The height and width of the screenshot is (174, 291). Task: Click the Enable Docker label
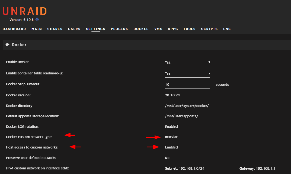18,62
